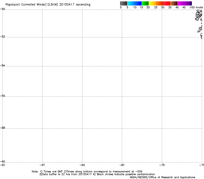The image size is (204, 179).
Task: Click the coastline outline at the map's top-right
Action: coord(199,24)
